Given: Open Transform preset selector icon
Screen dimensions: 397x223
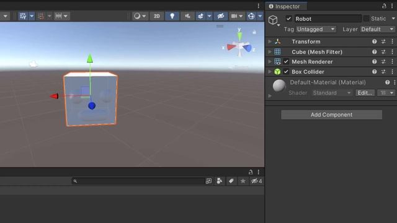Looking at the screenshot, I should (383, 42).
